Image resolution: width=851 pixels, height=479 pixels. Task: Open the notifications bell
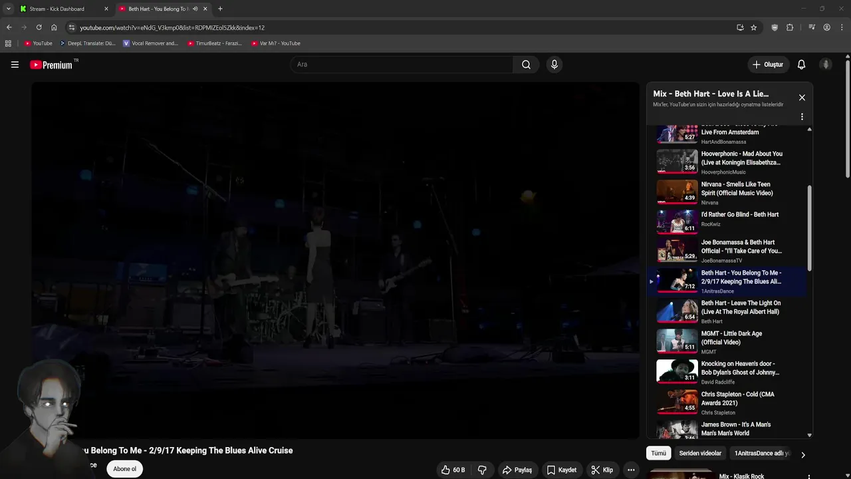tap(801, 65)
